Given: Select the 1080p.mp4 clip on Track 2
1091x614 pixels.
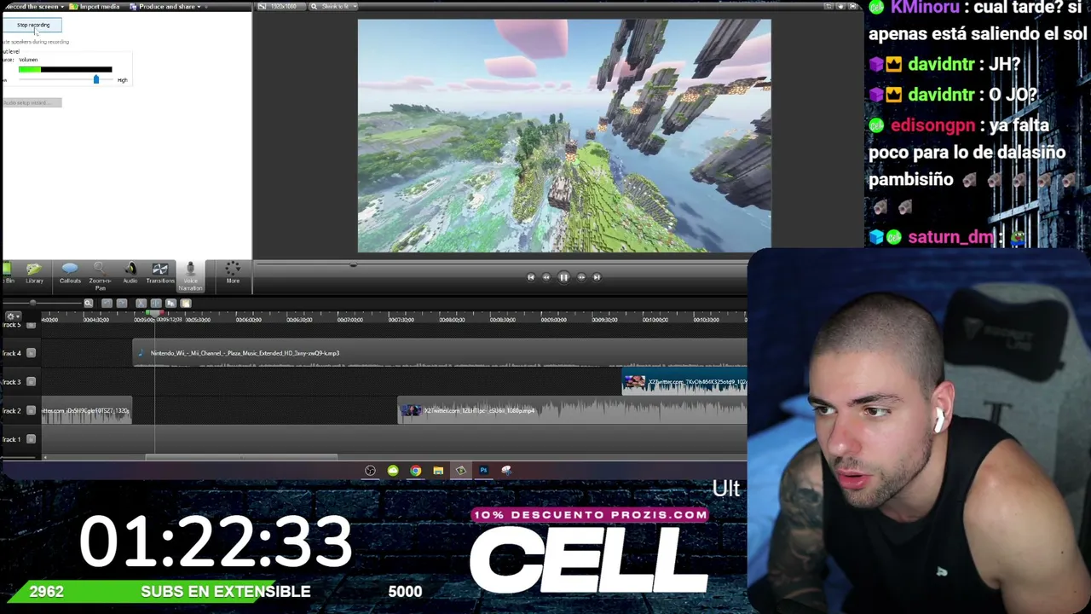Looking at the screenshot, I should tap(572, 410).
